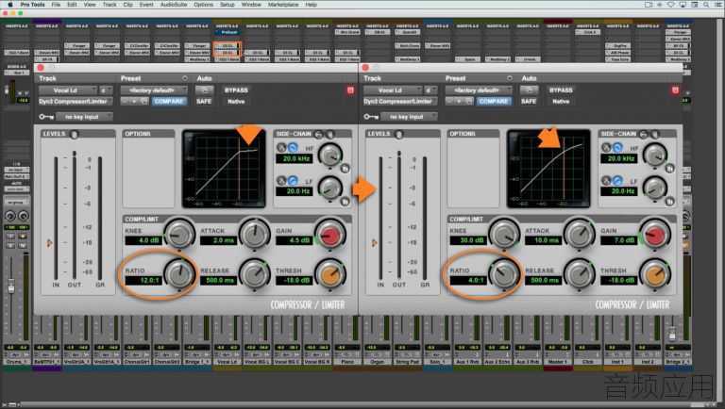Open plugin automation enable dialog in right plugin
The height and width of the screenshot is (409, 725).
pos(529,90)
